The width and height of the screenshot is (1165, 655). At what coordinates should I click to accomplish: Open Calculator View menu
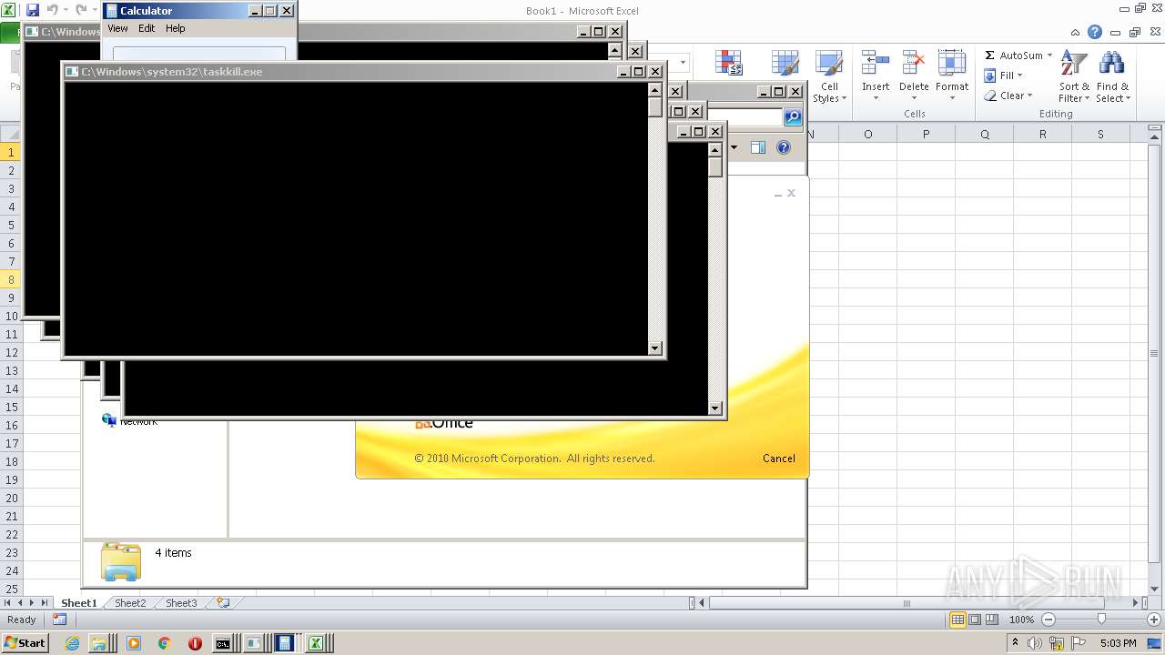click(x=118, y=28)
